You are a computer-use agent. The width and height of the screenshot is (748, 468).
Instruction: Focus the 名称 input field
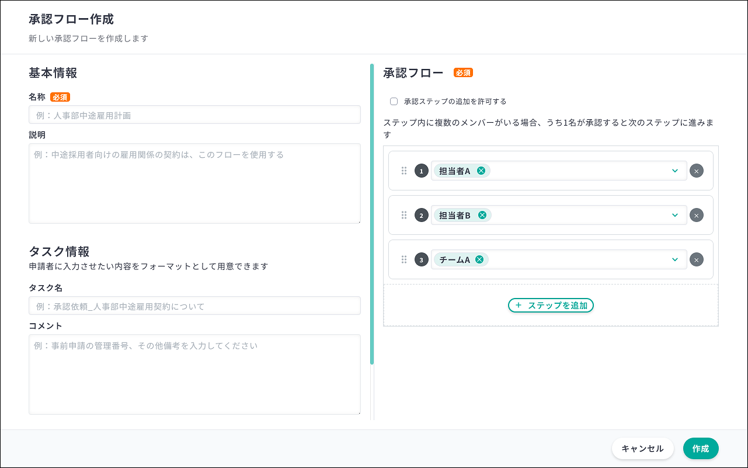194,115
